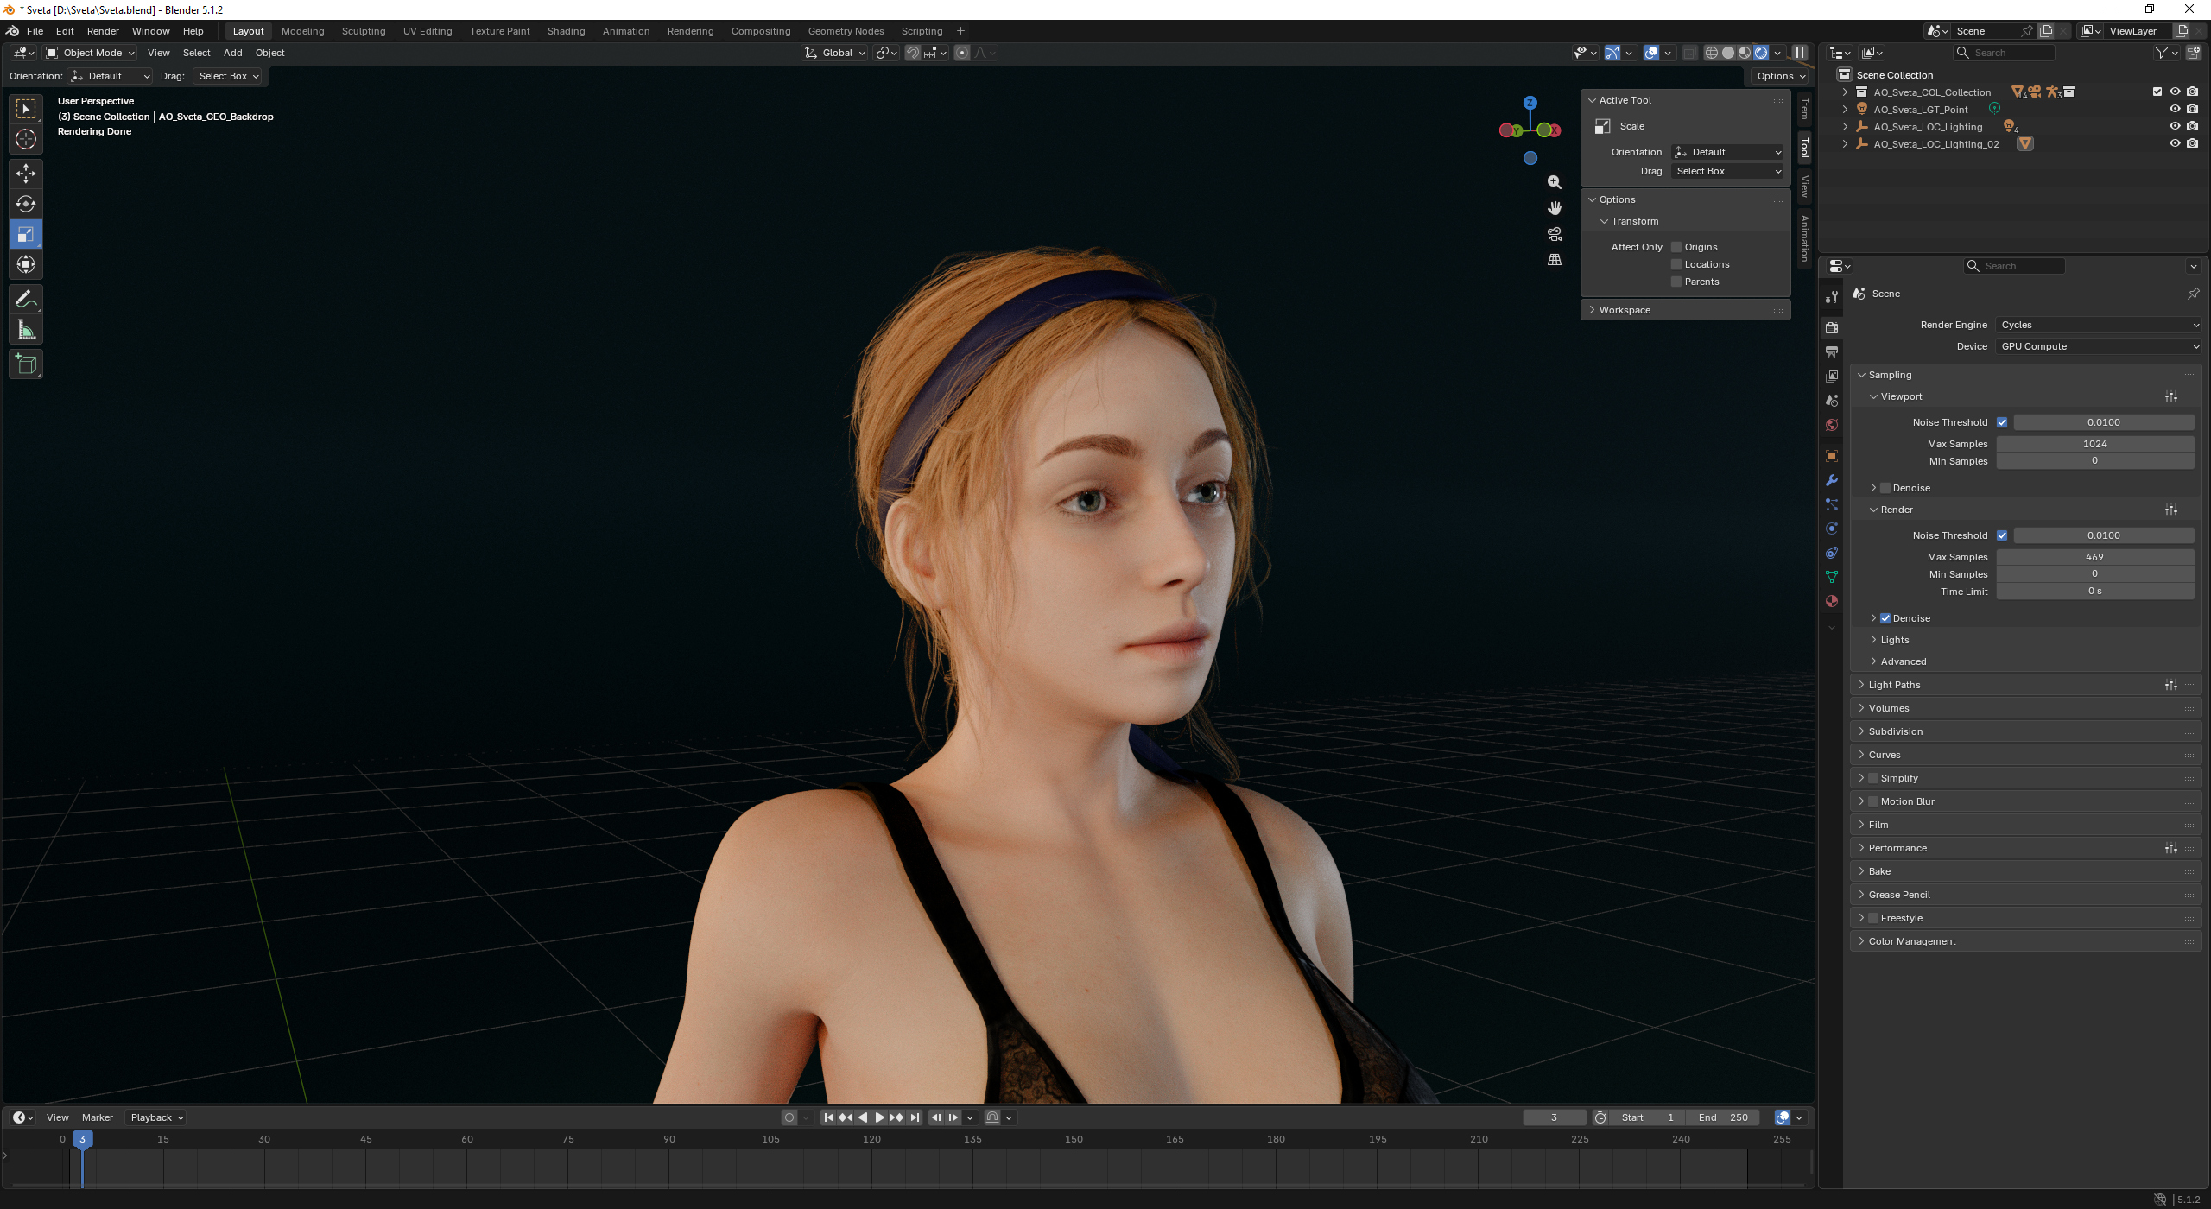Click the current frame field showing 3
The width and height of the screenshot is (2211, 1209).
click(x=1554, y=1117)
